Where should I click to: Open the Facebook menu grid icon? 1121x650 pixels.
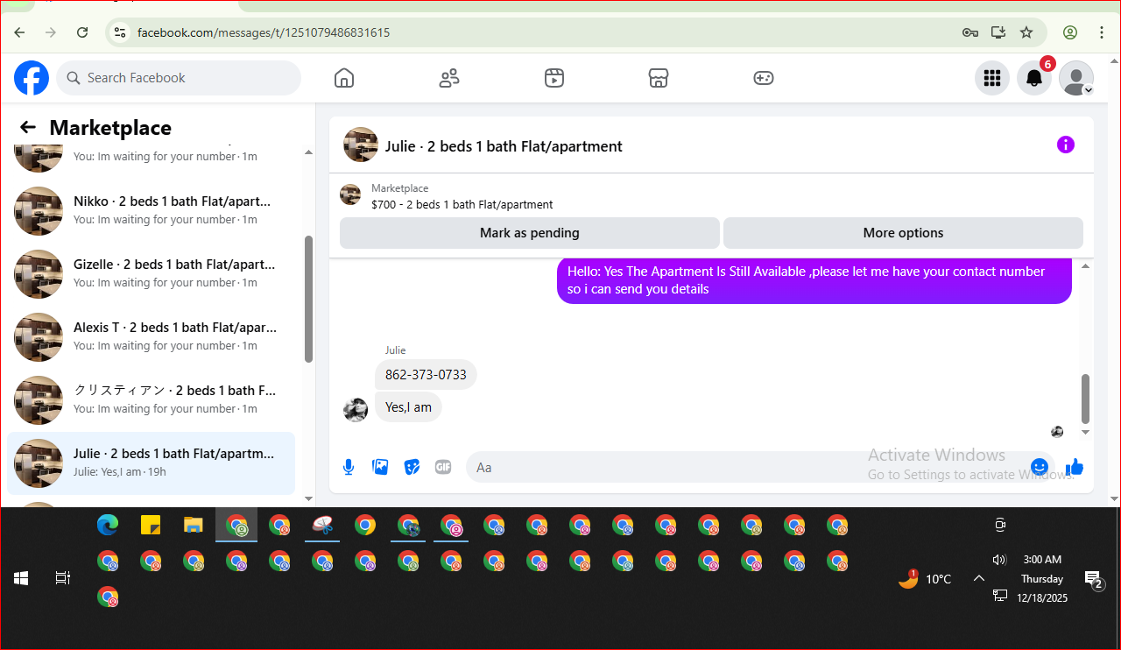(992, 78)
